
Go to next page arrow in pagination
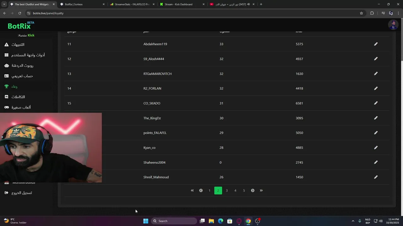[253, 191]
